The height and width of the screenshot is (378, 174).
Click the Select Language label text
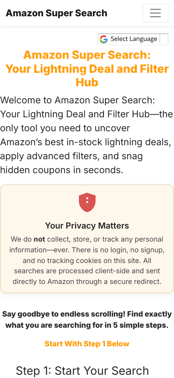[134, 39]
